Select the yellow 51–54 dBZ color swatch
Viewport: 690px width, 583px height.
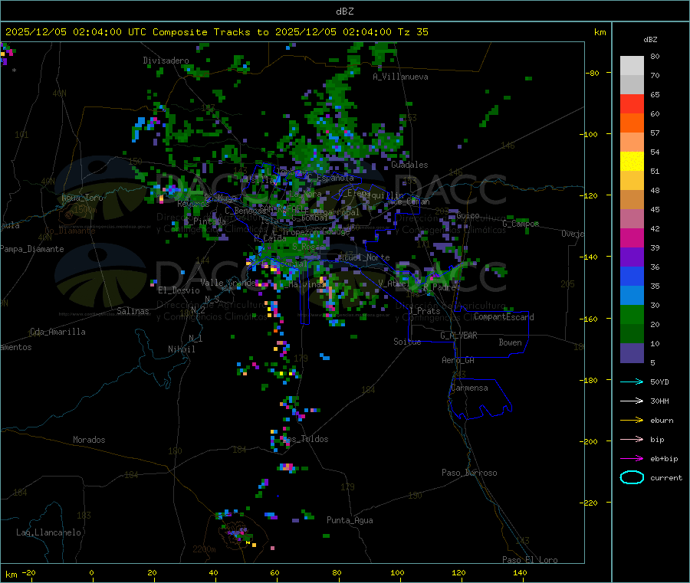click(x=632, y=162)
